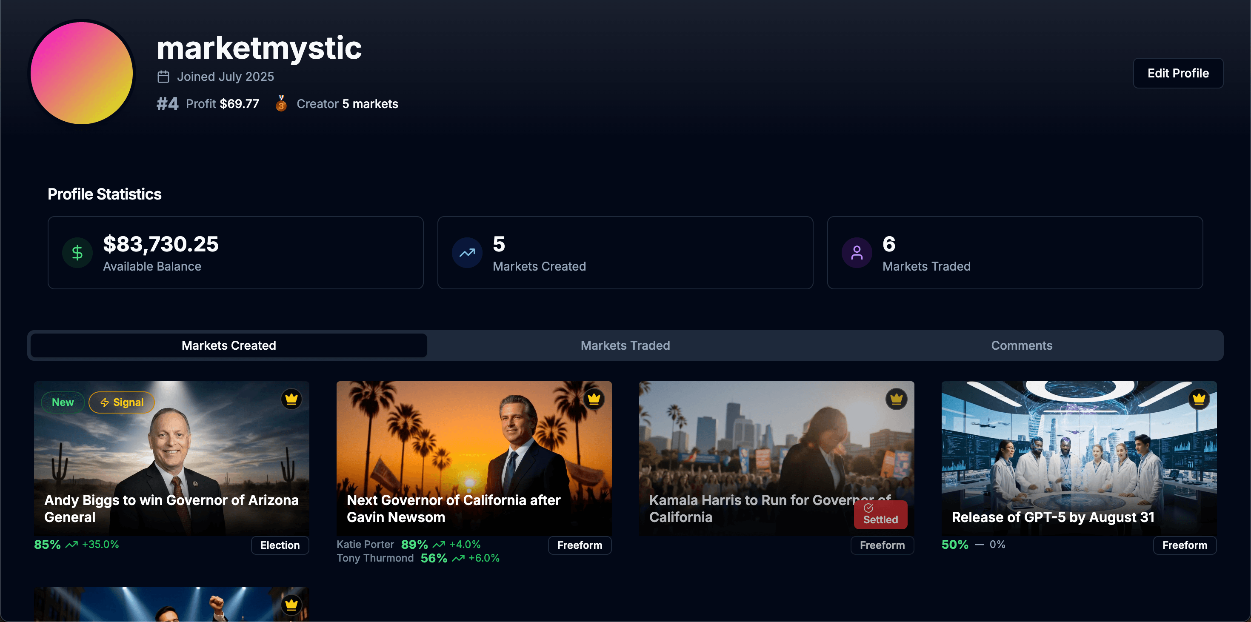Click the 5 Markets Created stat card

click(x=625, y=252)
